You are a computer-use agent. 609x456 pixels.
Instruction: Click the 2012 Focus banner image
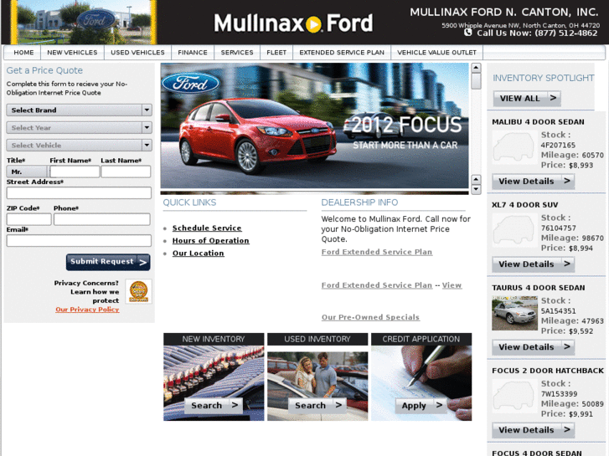tap(315, 126)
